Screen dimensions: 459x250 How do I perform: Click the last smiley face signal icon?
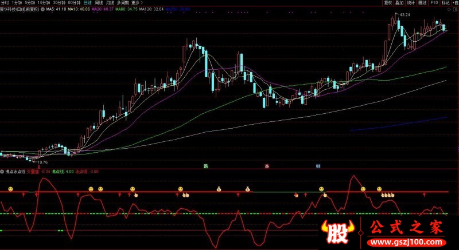click(379, 189)
